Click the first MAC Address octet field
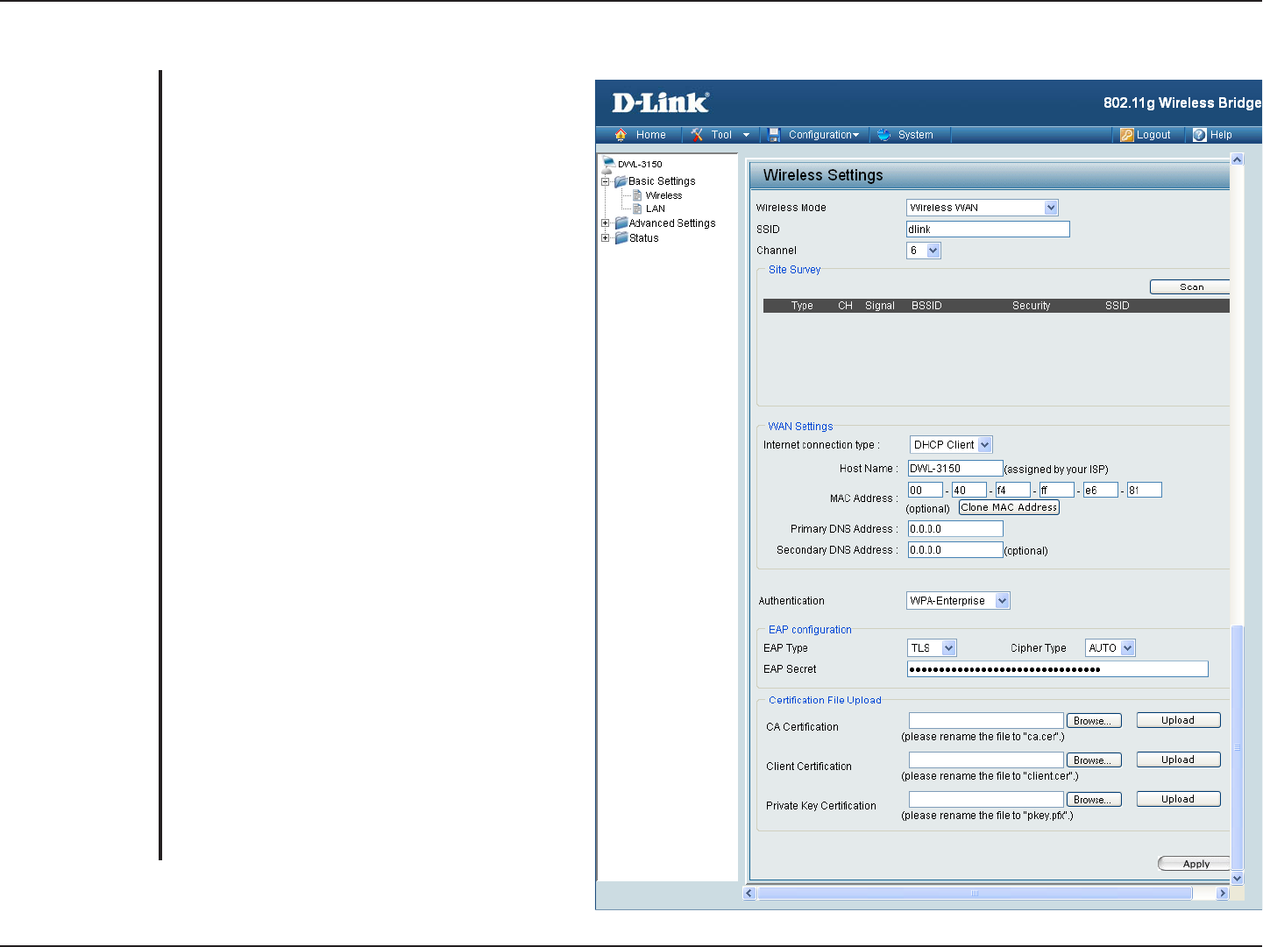 926,491
